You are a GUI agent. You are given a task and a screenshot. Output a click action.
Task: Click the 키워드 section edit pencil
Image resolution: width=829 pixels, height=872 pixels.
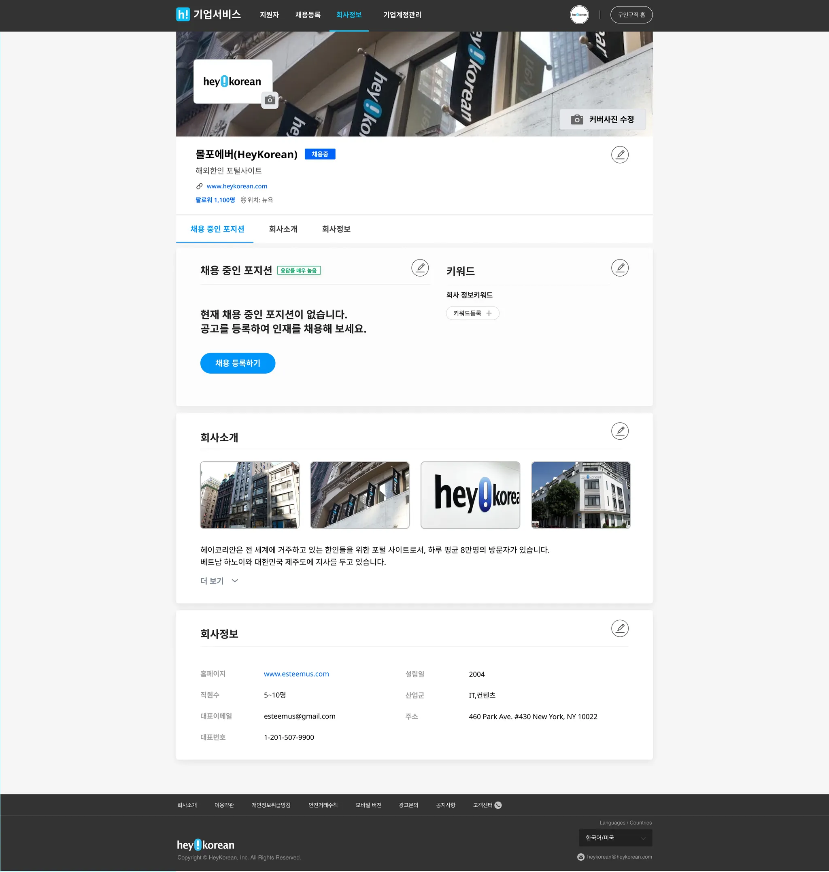tap(620, 268)
